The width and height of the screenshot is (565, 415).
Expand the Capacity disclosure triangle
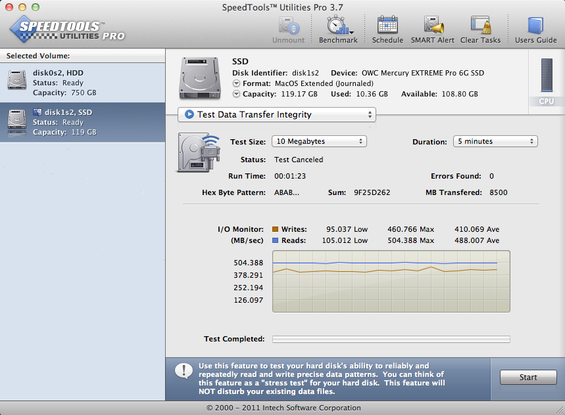[x=236, y=94]
